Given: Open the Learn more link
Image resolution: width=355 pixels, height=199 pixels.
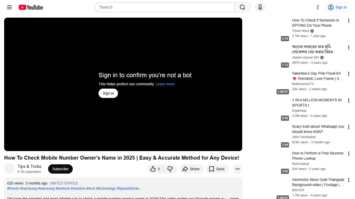Looking at the screenshot, I should coord(165,84).
